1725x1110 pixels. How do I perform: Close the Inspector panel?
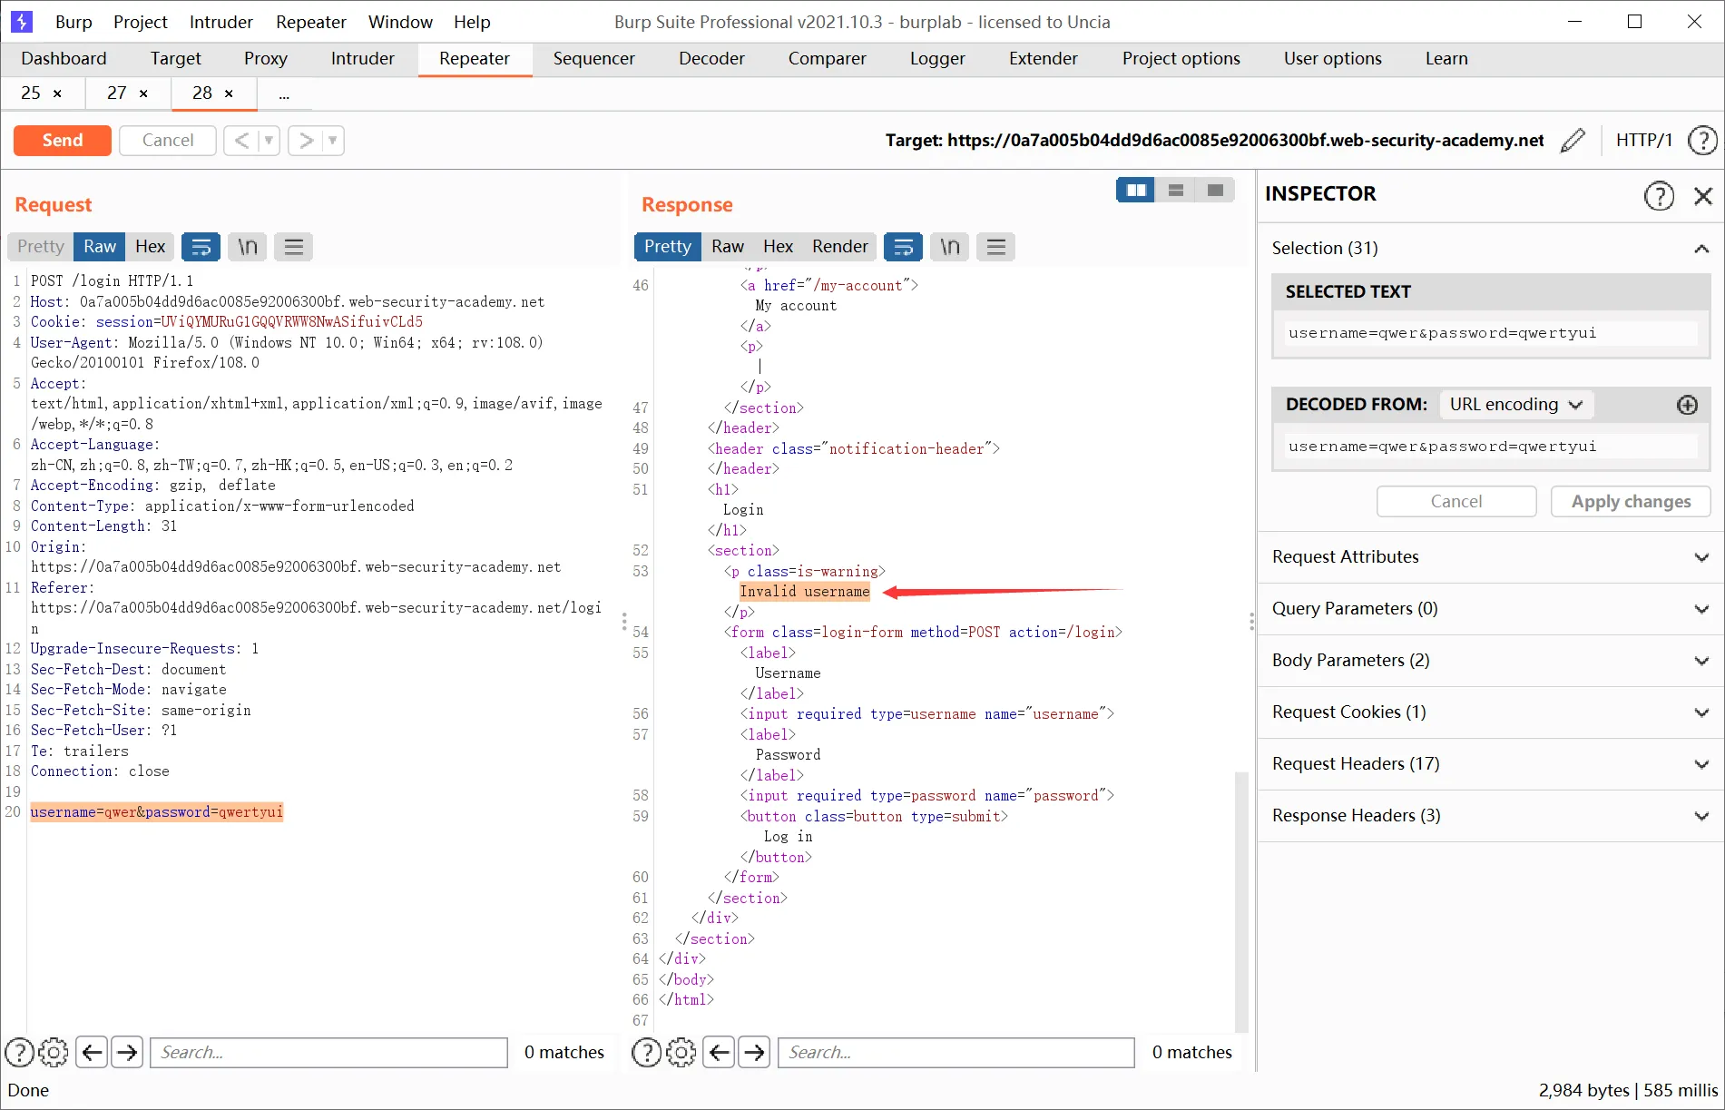[x=1703, y=195]
